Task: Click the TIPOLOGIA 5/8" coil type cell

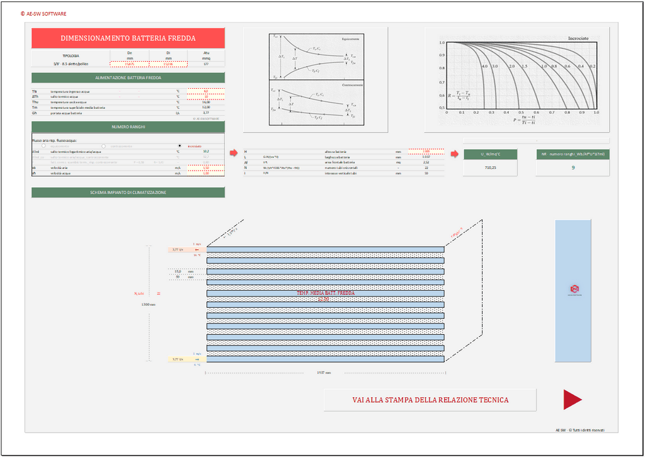Action: tap(70, 64)
